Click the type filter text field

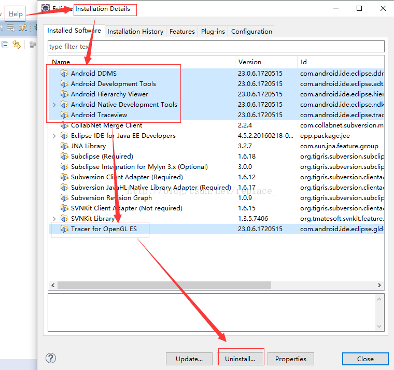216,47
